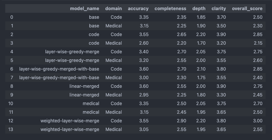Click clarity value 3.90 in row 8
The image size is (272, 140).
[x=221, y=86]
